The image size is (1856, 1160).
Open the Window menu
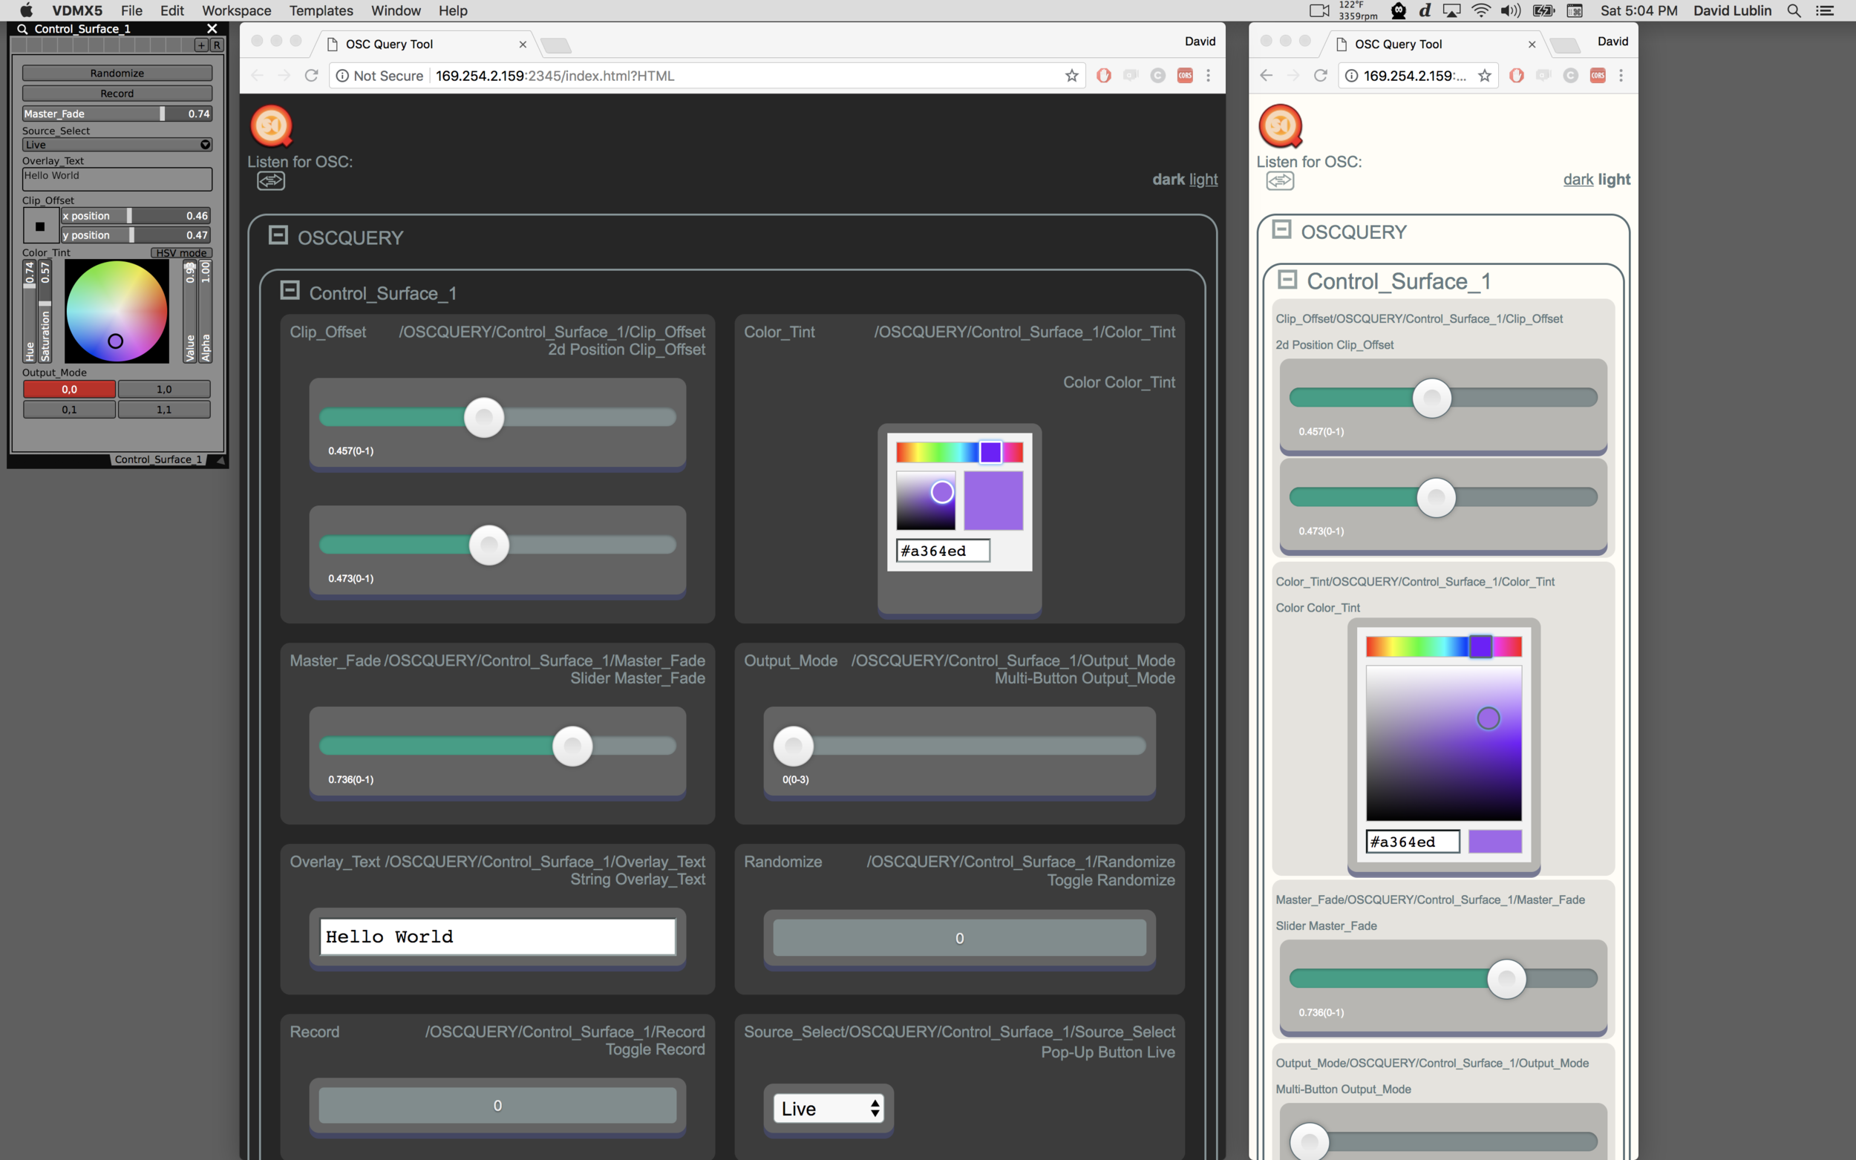(x=396, y=10)
